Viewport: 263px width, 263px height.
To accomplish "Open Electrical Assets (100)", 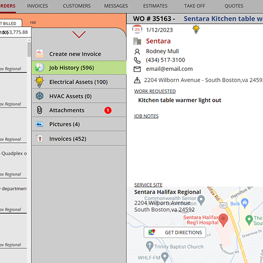I will (79, 82).
